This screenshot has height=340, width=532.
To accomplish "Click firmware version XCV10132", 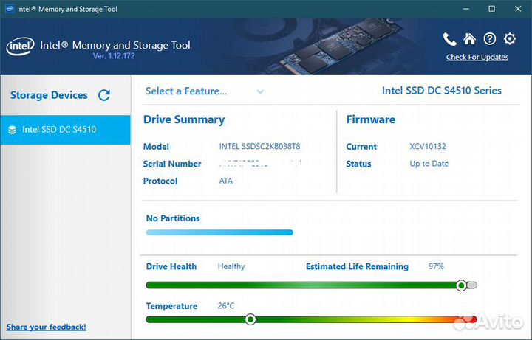I will click(428, 146).
